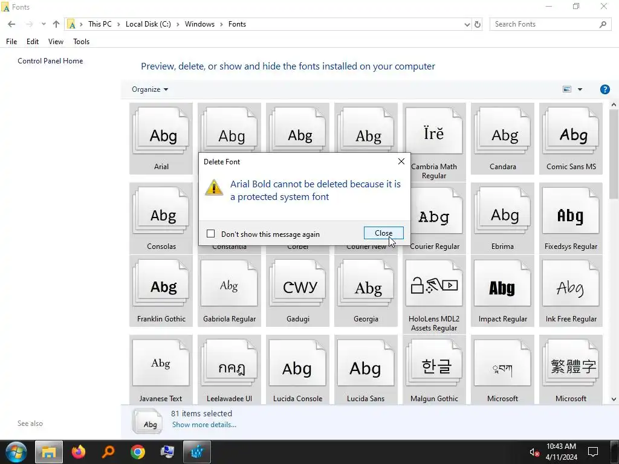Open the Help question mark icon

[604, 89]
